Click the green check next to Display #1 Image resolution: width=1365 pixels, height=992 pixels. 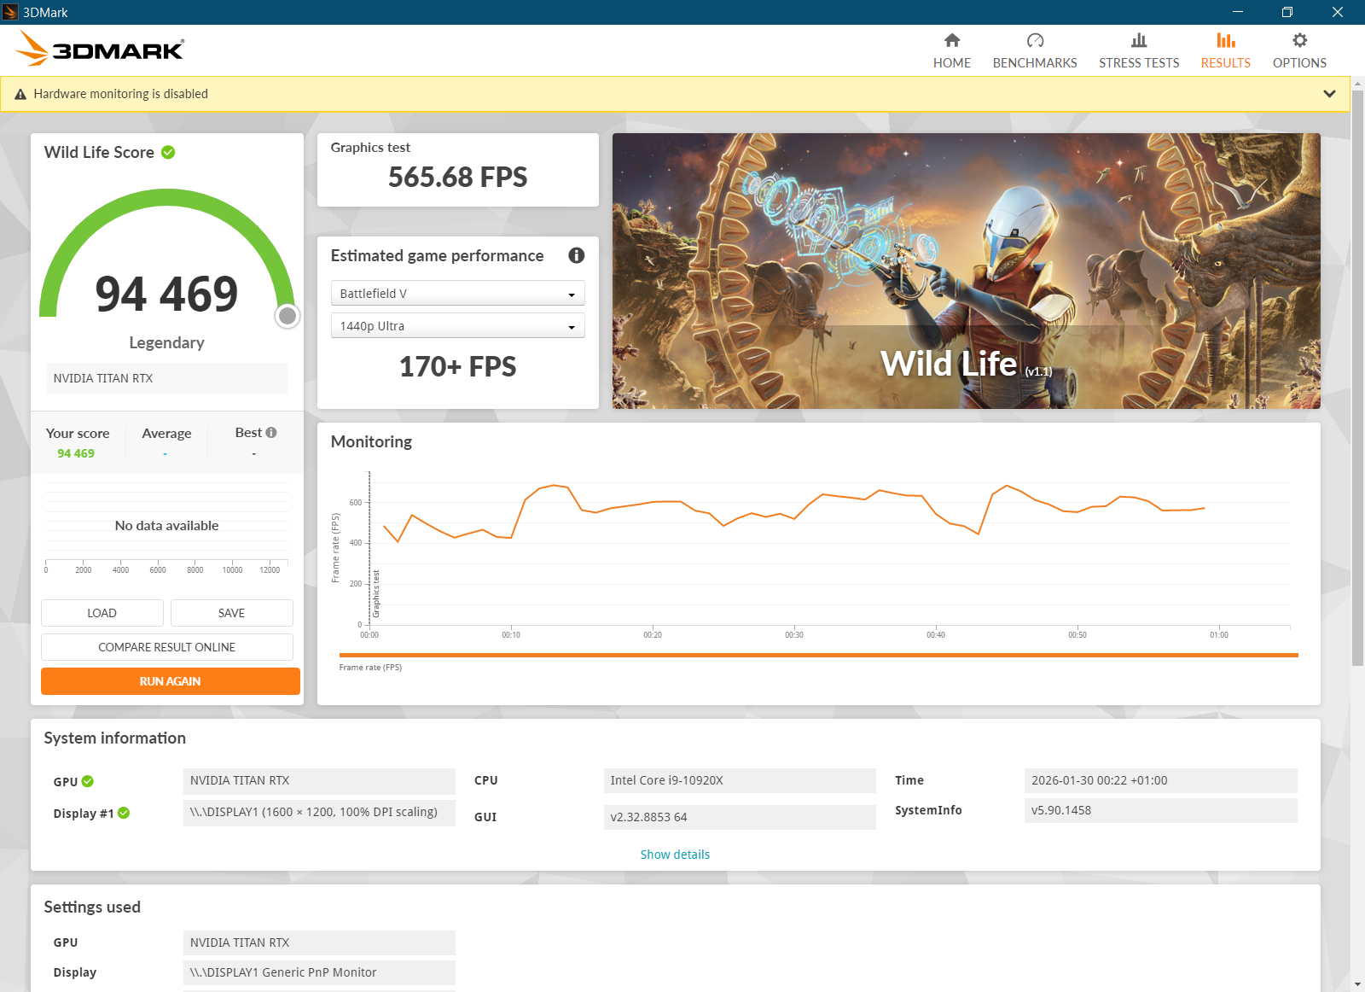(124, 813)
